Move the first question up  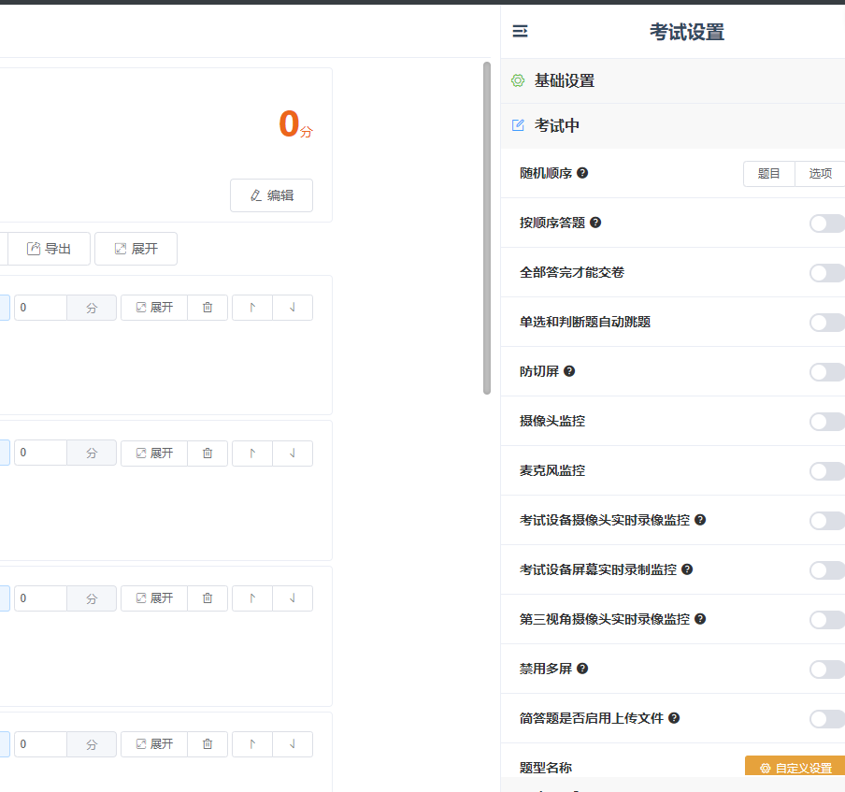tap(252, 308)
